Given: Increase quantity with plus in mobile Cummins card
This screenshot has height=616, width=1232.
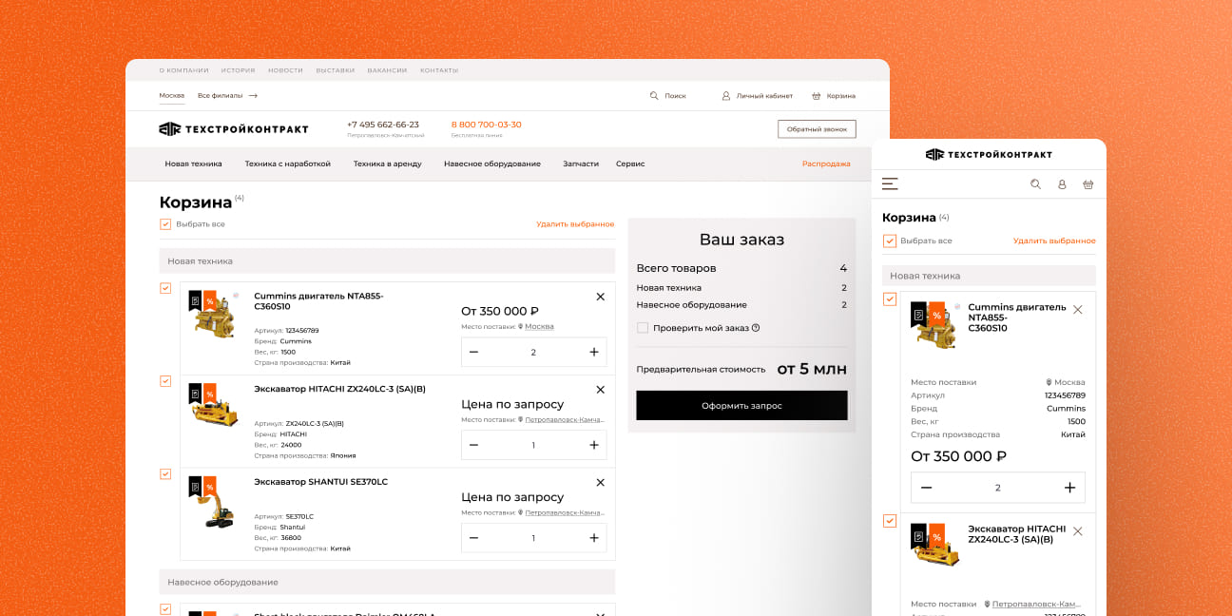Looking at the screenshot, I should [x=1069, y=488].
